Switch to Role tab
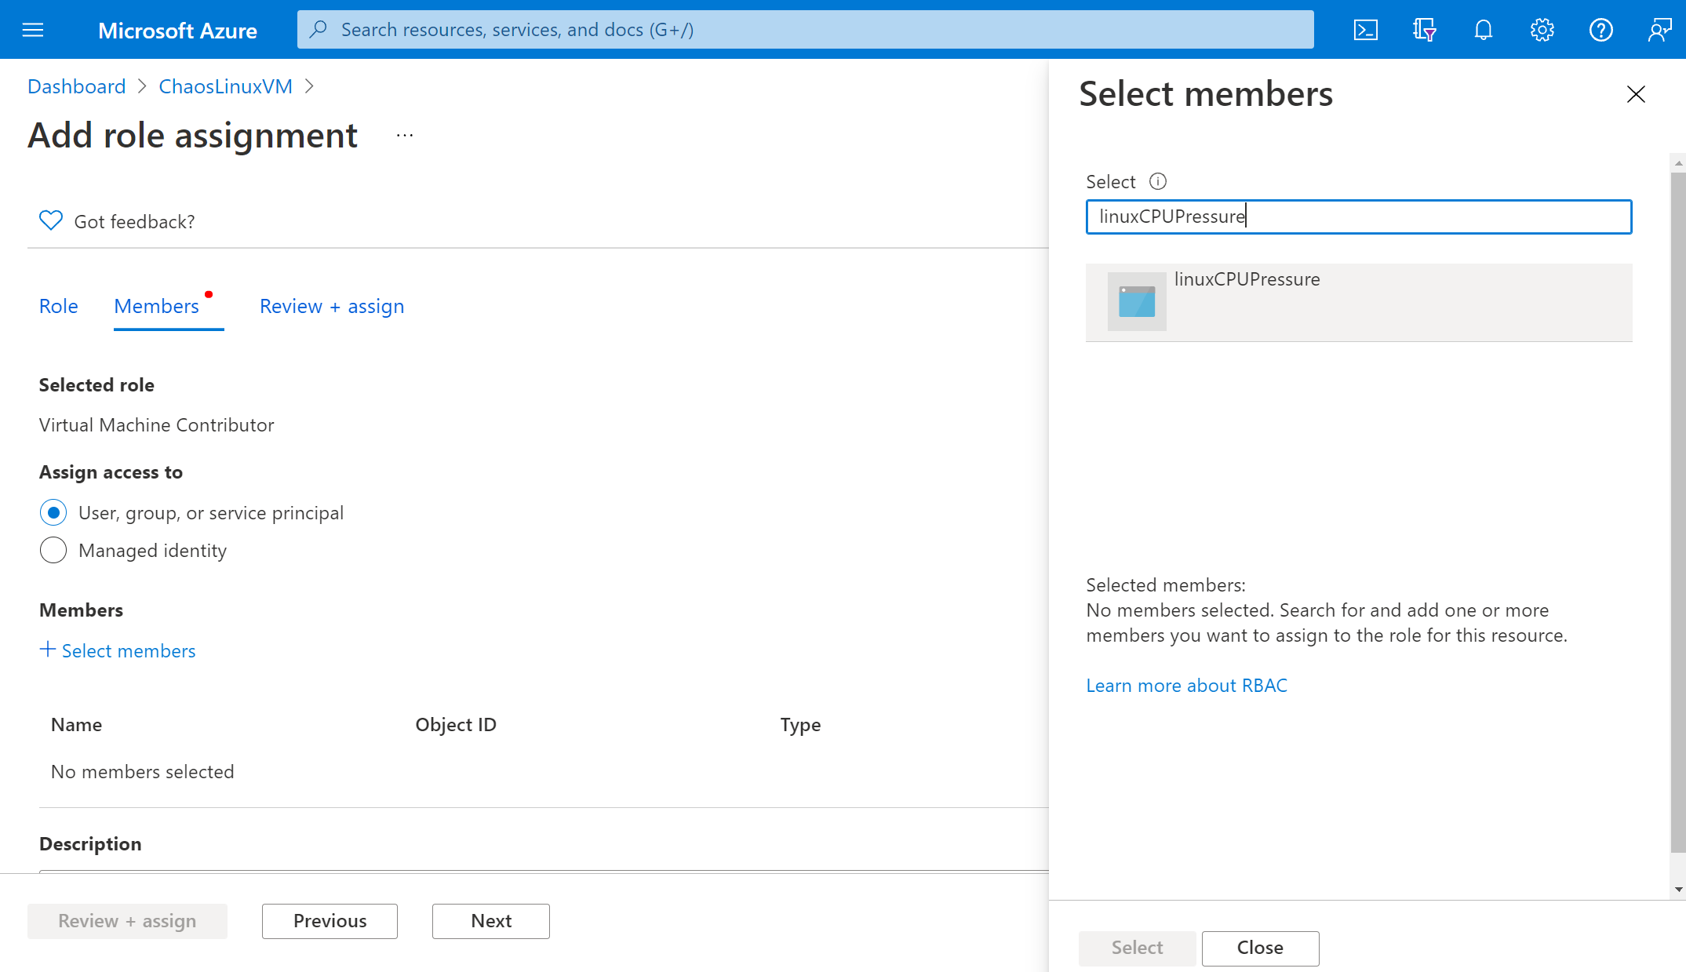1686x972 pixels. coord(58,306)
